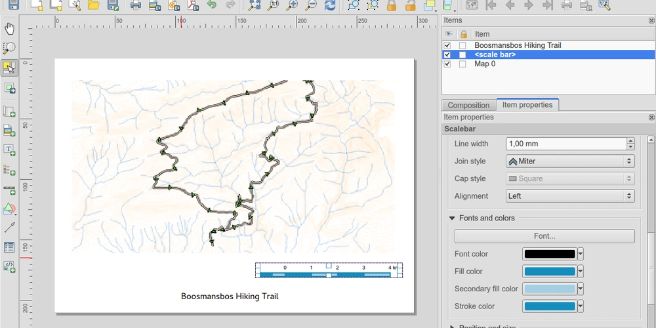The width and height of the screenshot is (656, 328).
Task: Load composition from template folder icon
Action: 94,5
